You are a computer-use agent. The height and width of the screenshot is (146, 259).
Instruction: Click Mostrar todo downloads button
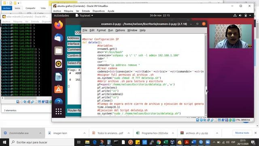242,133
